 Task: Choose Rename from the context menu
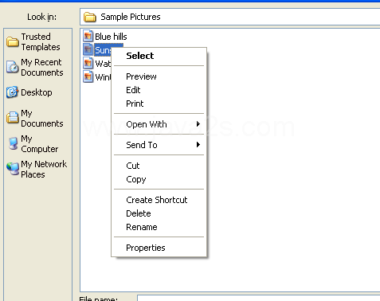pyautogui.click(x=159, y=227)
